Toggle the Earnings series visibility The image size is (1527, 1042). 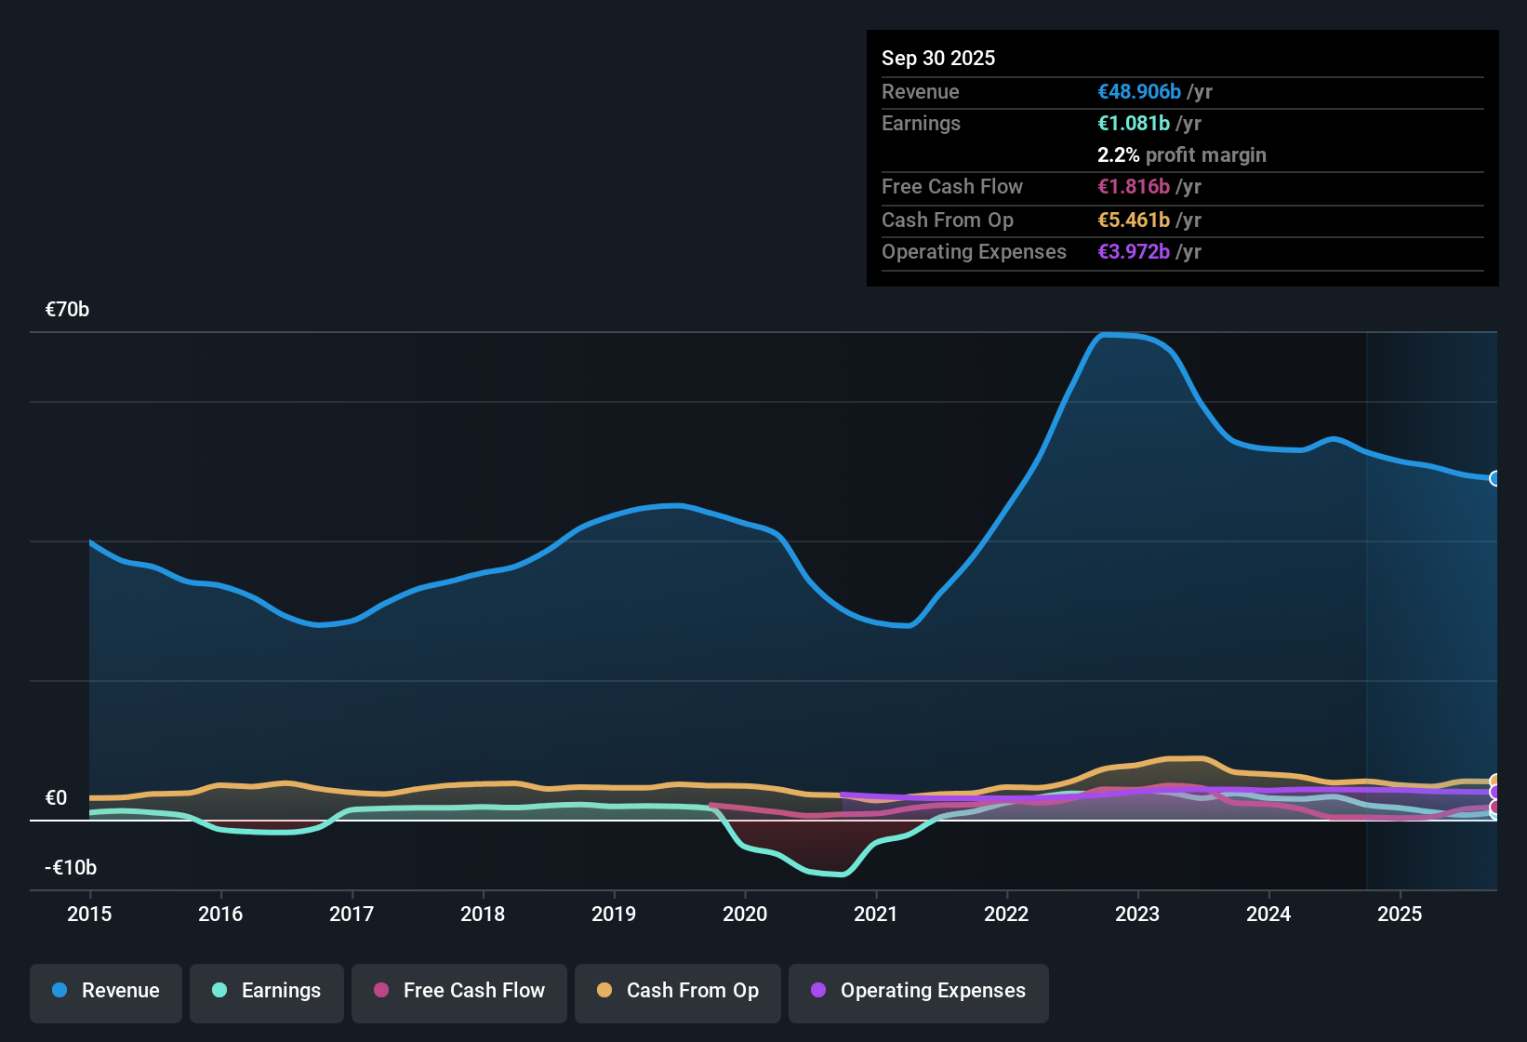[267, 991]
